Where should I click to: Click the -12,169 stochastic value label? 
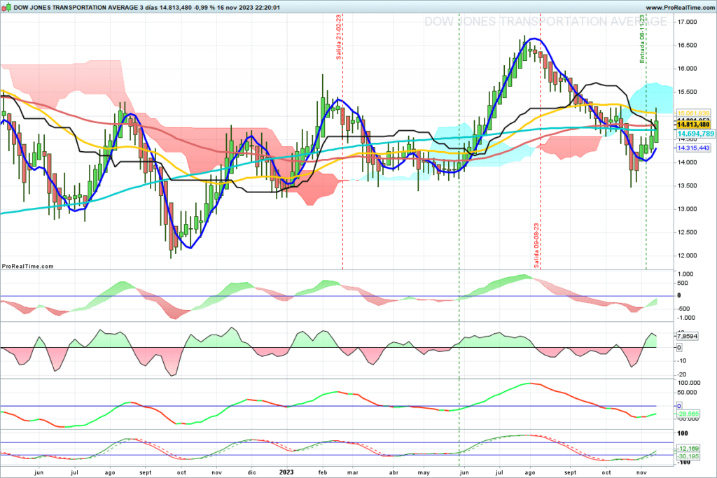click(x=688, y=449)
